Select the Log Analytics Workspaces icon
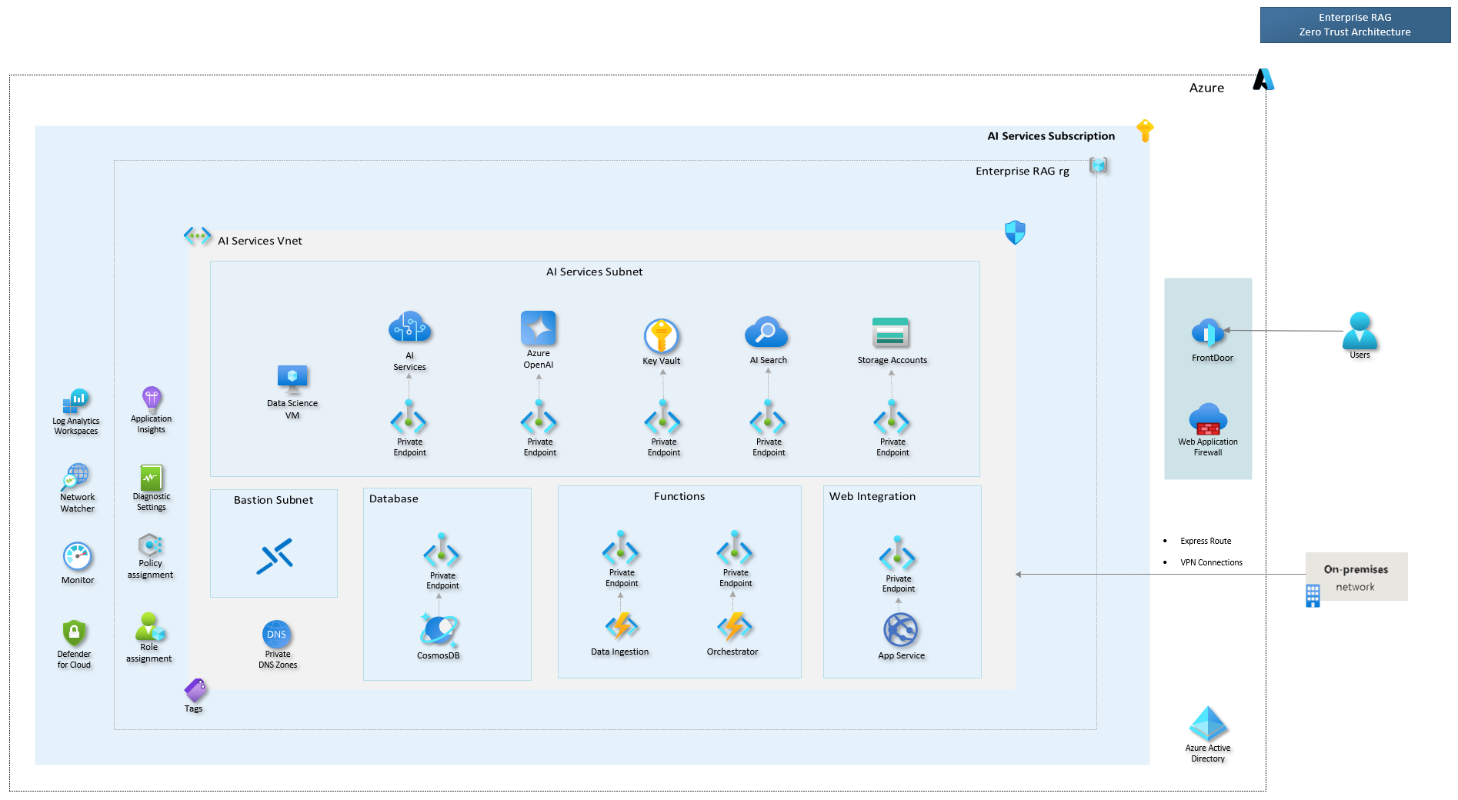Screen dimensions: 1458x800 [x=75, y=402]
